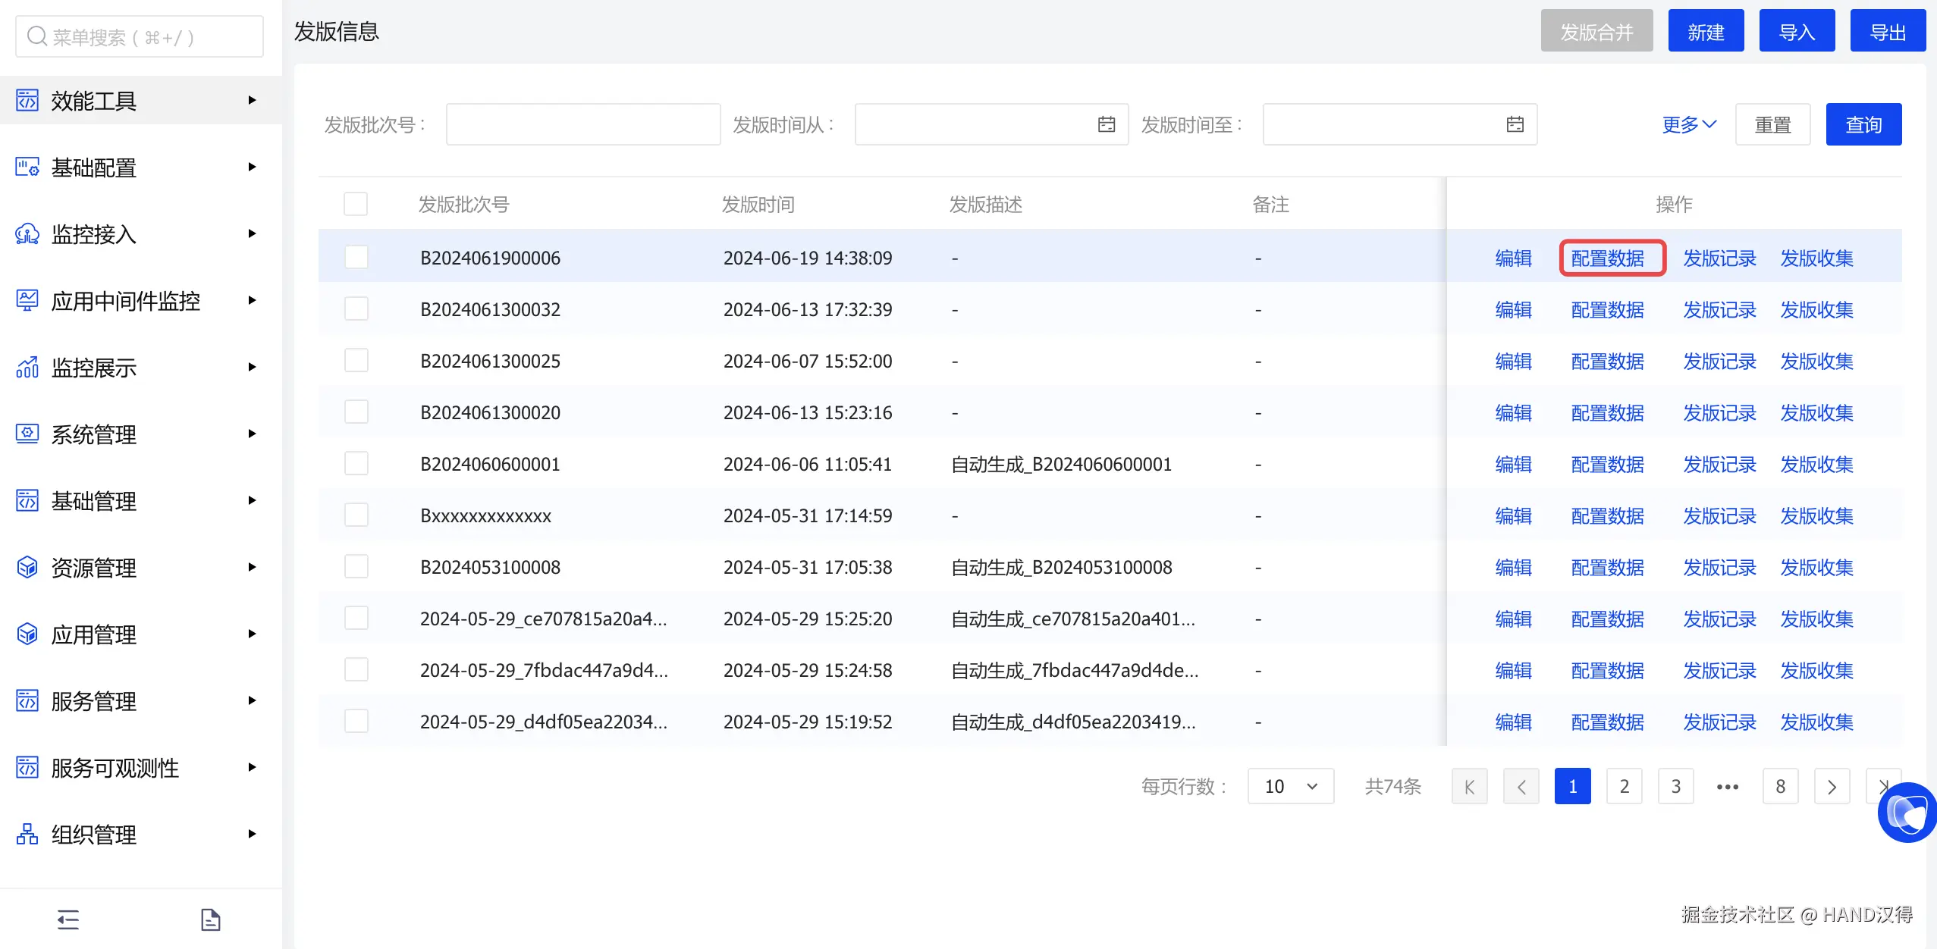Screen dimensions: 1937x949
Task: Collapse the sidebar using bottom menu-fold icon
Action: pos(68,919)
